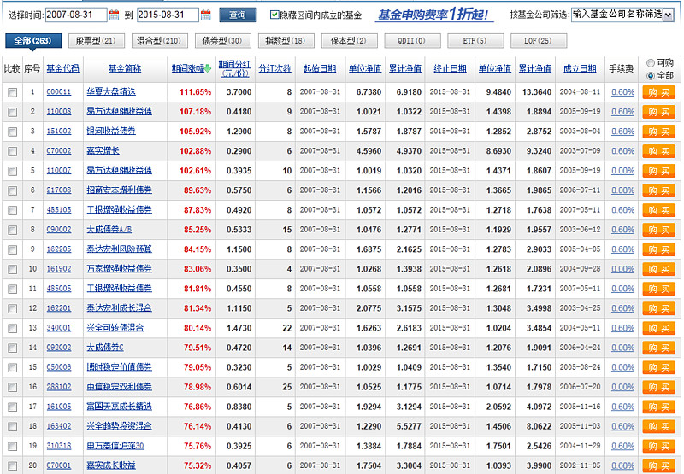Image resolution: width=684 pixels, height=474 pixels.
Task: Check compare box for 嘉实增长 row
Action: (x=13, y=151)
